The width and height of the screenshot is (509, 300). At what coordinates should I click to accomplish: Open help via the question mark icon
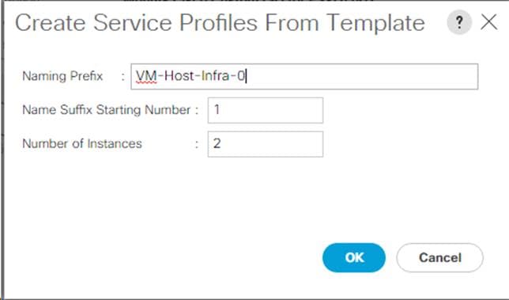click(x=459, y=22)
